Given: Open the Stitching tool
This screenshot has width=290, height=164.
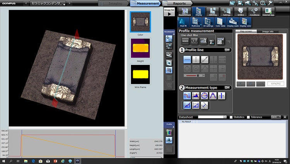Looking at the screenshot, I should pyautogui.click(x=212, y=12).
